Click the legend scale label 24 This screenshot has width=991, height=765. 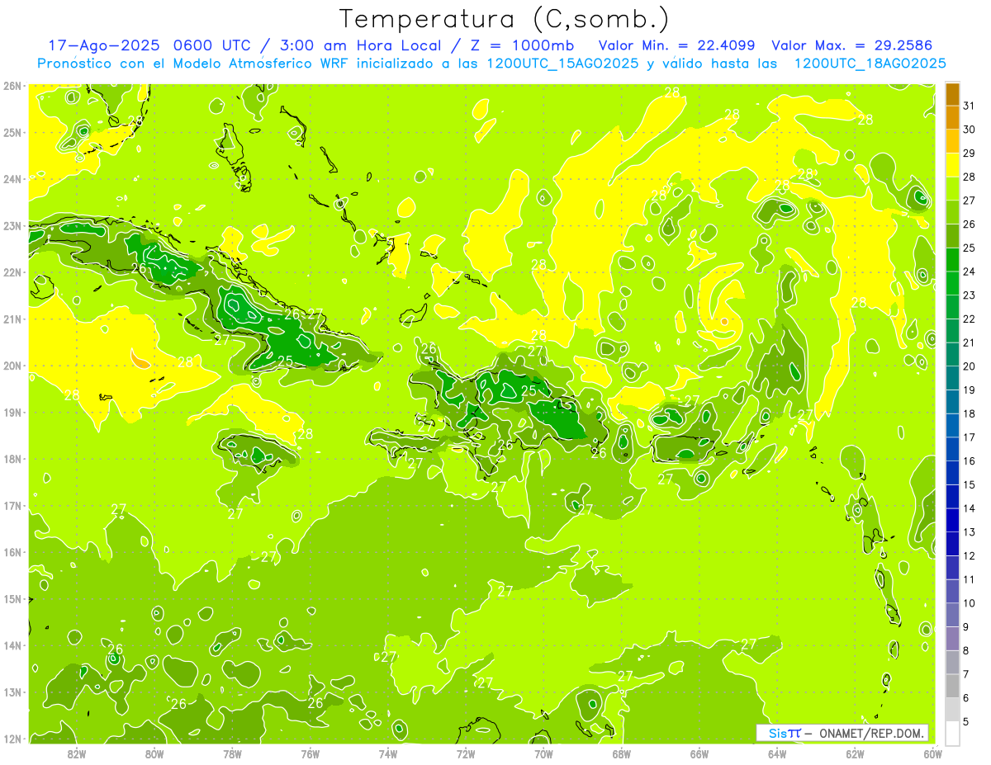969,272
